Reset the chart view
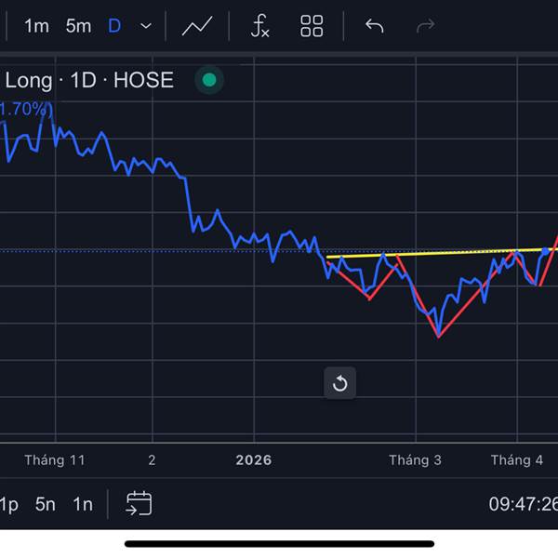The image size is (558, 558). coord(339,383)
